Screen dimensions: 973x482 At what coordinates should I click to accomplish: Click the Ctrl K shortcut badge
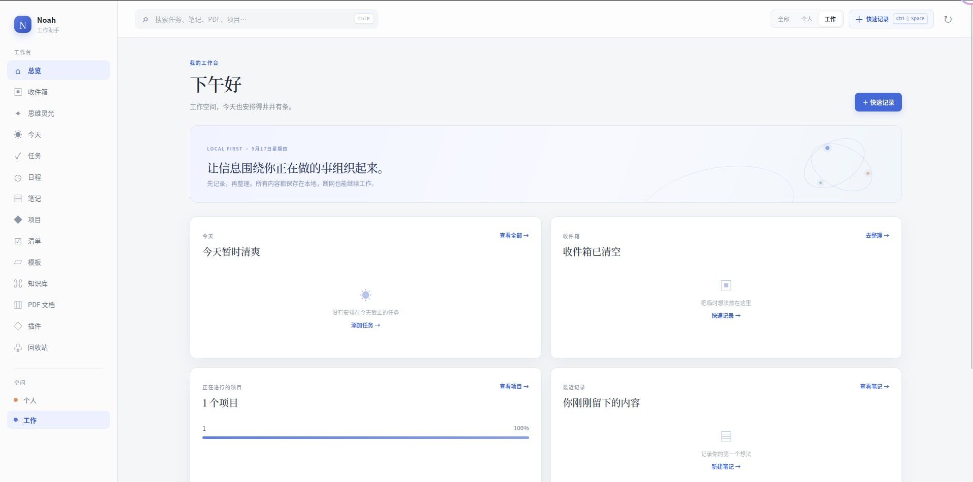364,19
